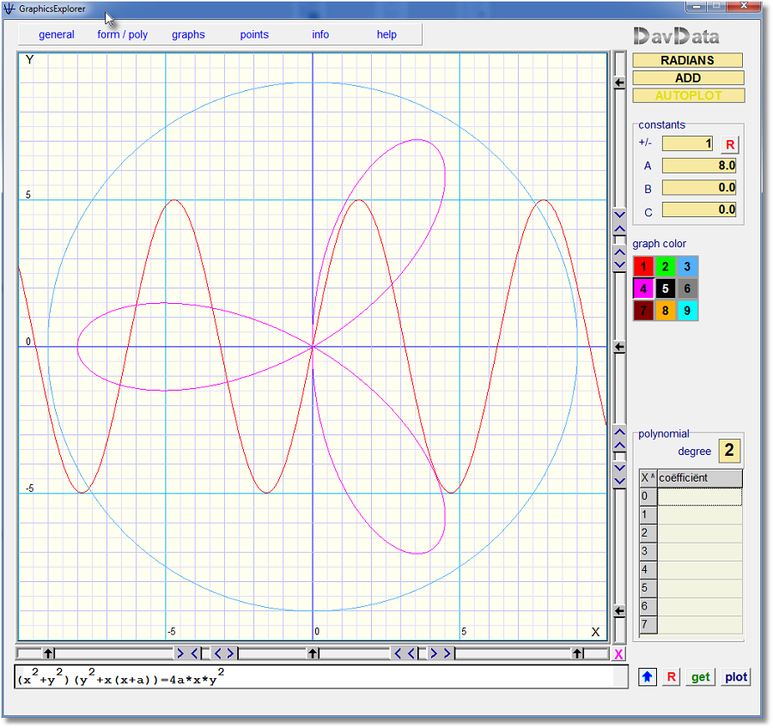Toggle the RADIANS angle mode button
The height and width of the screenshot is (728, 773).
tap(688, 60)
